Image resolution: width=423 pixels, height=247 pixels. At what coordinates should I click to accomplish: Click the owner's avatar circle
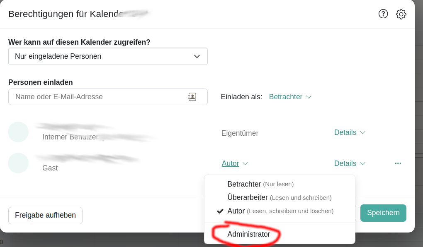(18, 132)
